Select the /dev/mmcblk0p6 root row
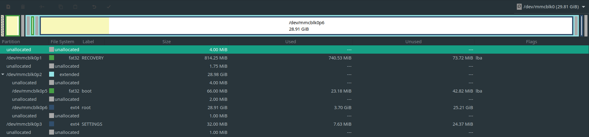The height and width of the screenshot is (137, 589). 294,108
